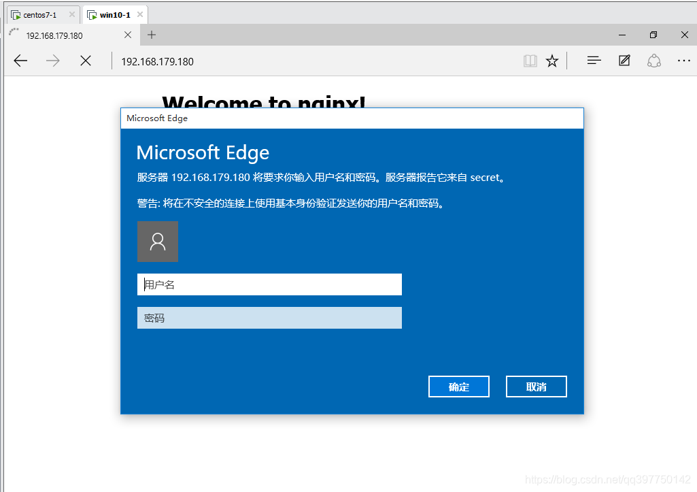Open the Hub lines icon
697x492 pixels.
click(x=594, y=61)
